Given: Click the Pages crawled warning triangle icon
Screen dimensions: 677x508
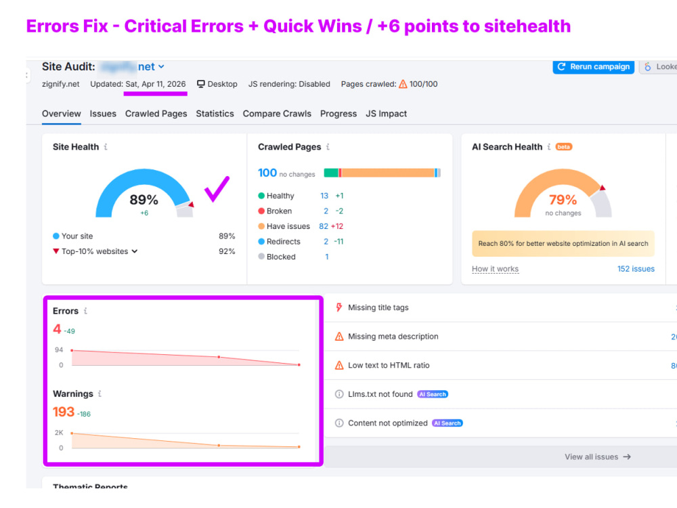Looking at the screenshot, I should tap(403, 84).
